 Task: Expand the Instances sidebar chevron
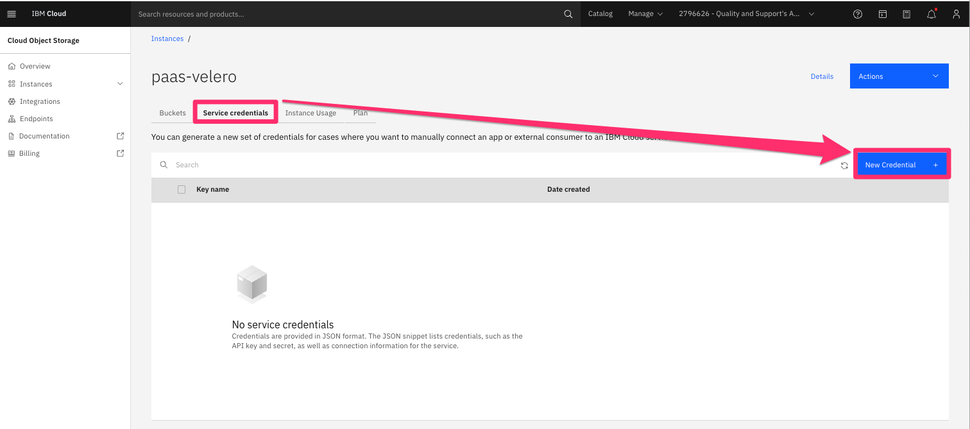tap(120, 84)
